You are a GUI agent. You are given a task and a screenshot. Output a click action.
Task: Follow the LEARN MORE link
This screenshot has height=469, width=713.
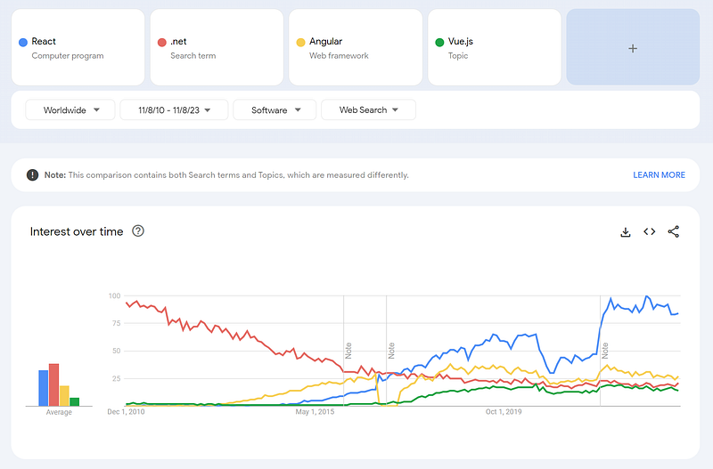pyautogui.click(x=659, y=174)
